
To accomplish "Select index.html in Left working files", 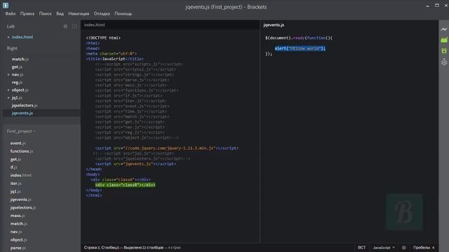I will (22, 37).
